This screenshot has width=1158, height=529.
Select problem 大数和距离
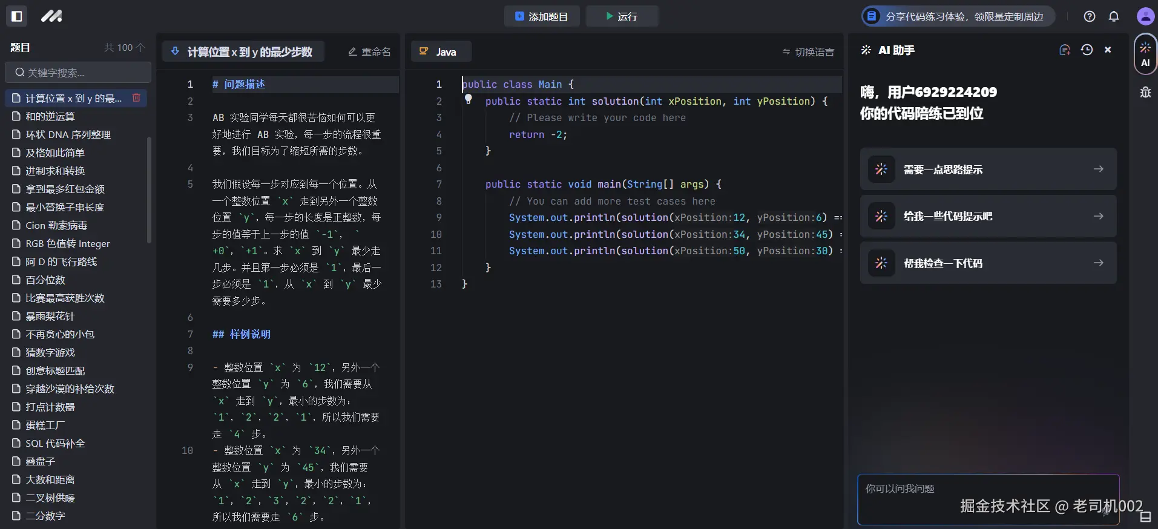pyautogui.click(x=76, y=479)
